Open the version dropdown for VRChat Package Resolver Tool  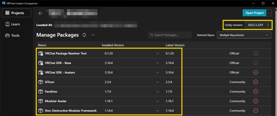158,53
